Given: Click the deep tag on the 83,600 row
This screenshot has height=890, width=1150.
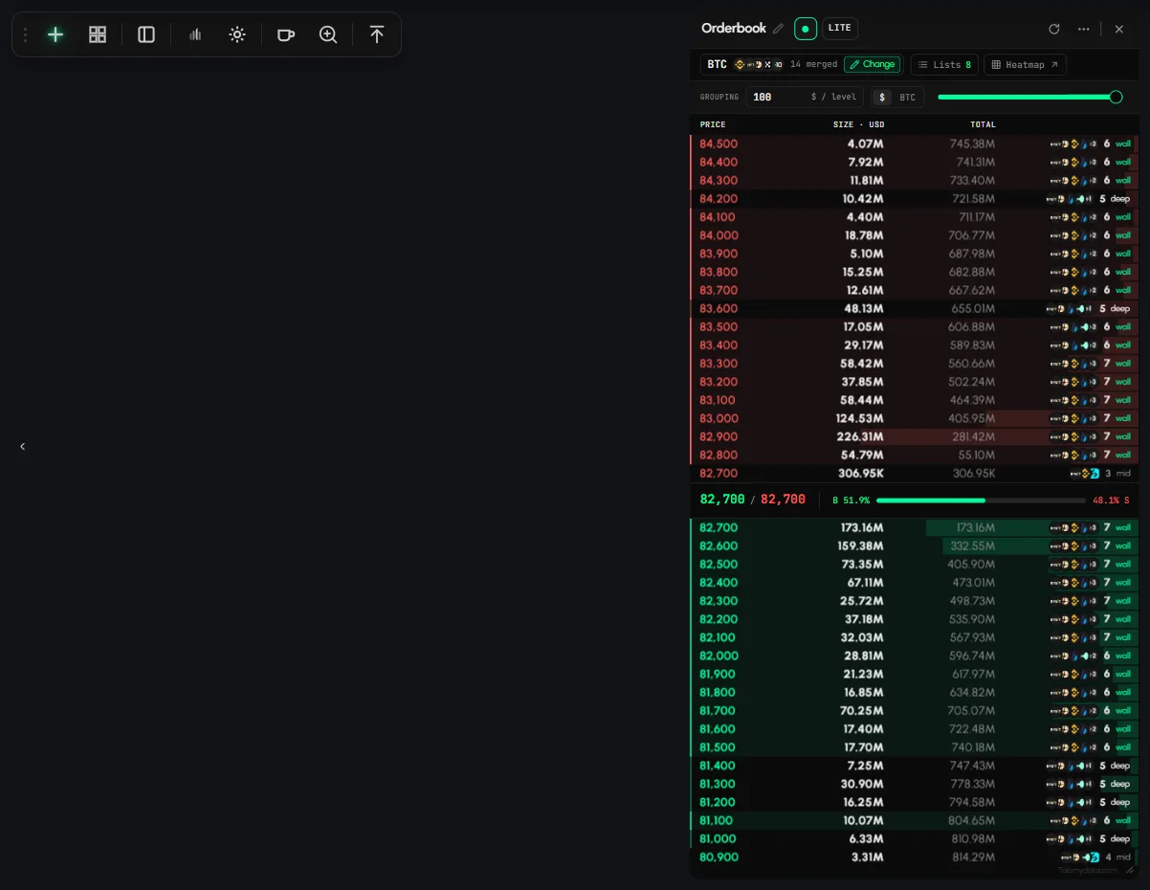Looking at the screenshot, I should pos(1120,309).
